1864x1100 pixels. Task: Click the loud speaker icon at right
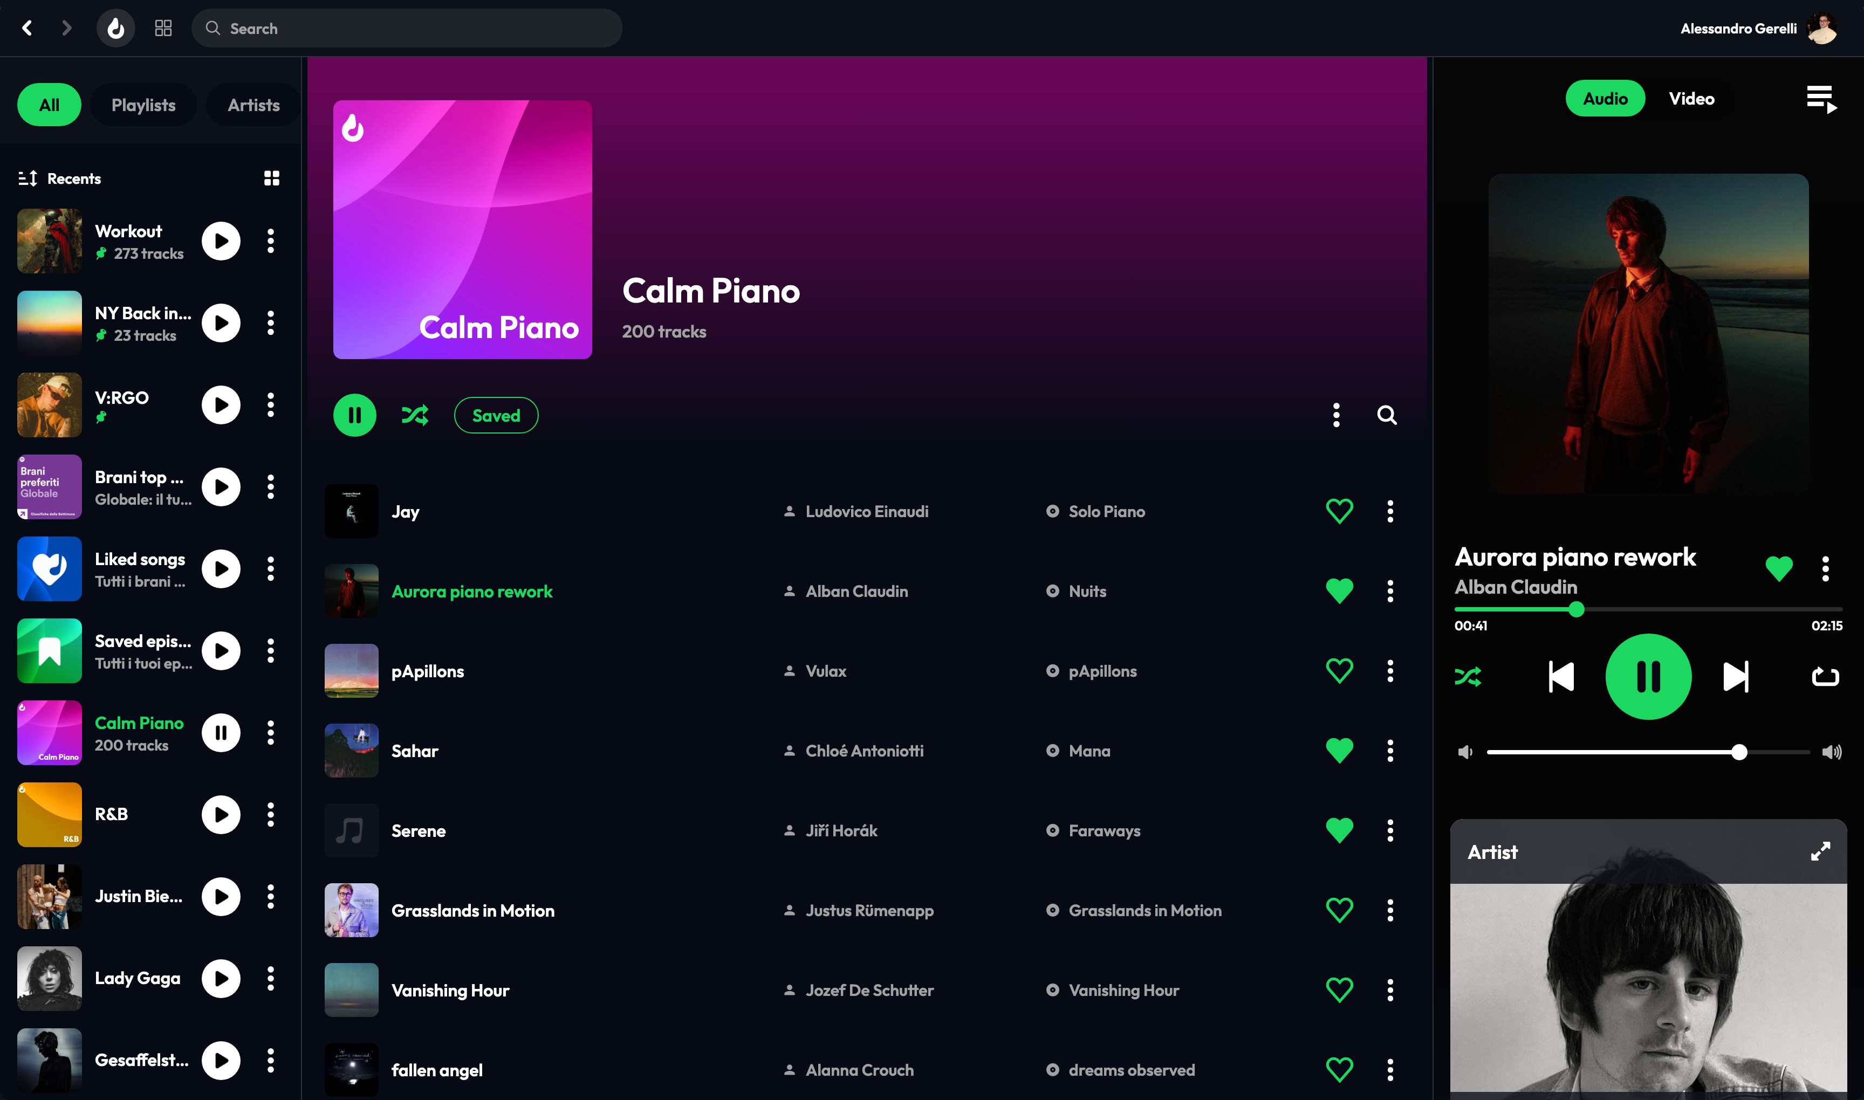1832,752
